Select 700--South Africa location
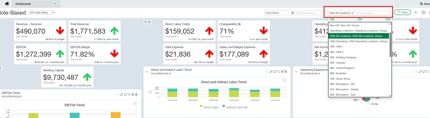 pyautogui.click(x=359, y=79)
